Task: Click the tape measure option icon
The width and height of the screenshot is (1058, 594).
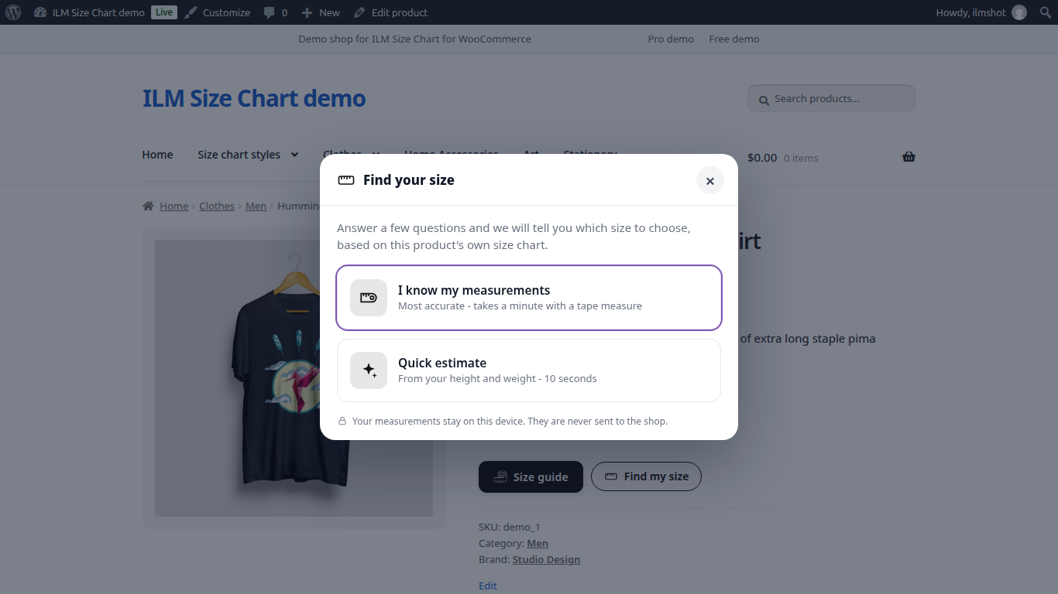Action: tap(369, 298)
